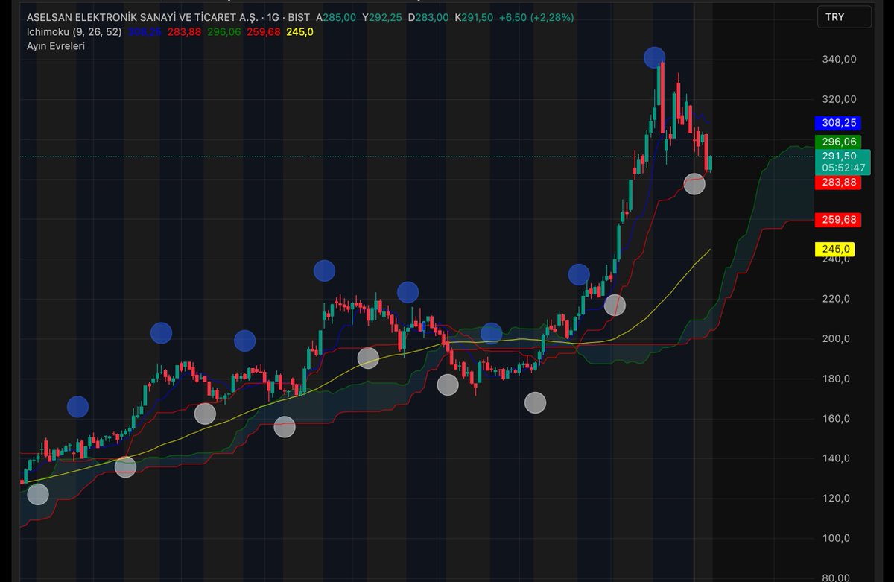Select the Ayın Evreleri indicator legend
Image resolution: width=894 pixels, height=582 pixels.
click(x=55, y=45)
